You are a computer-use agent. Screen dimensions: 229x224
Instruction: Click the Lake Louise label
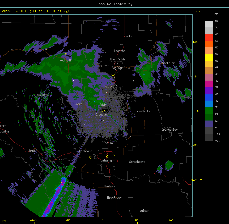pos(5,129)
